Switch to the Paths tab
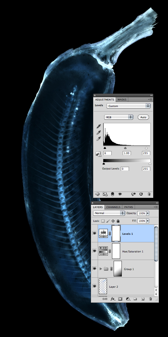The width and height of the screenshot is (168, 337). 129,207
